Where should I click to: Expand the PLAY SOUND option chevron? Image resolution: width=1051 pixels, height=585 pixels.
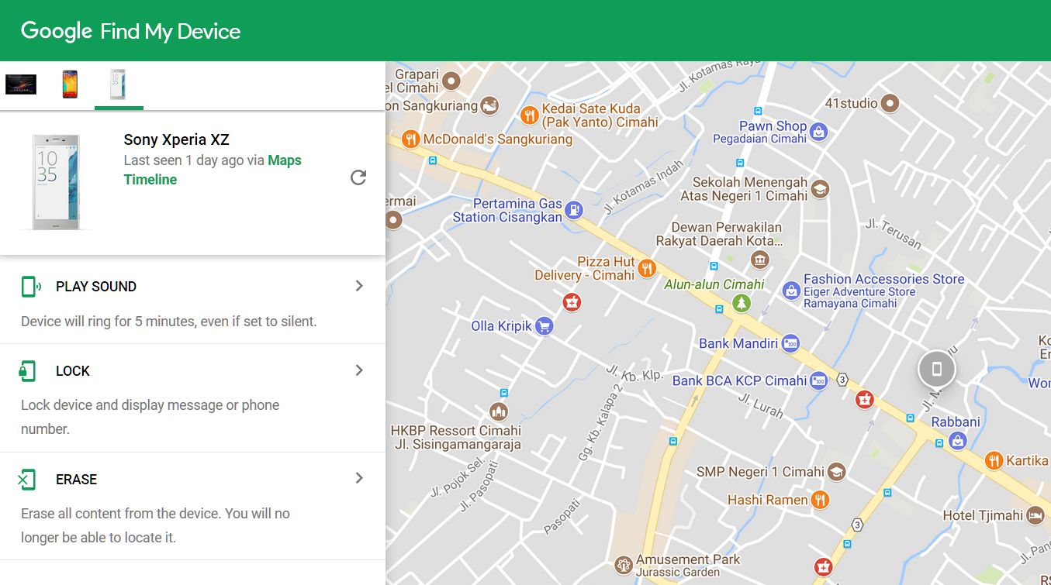click(359, 286)
